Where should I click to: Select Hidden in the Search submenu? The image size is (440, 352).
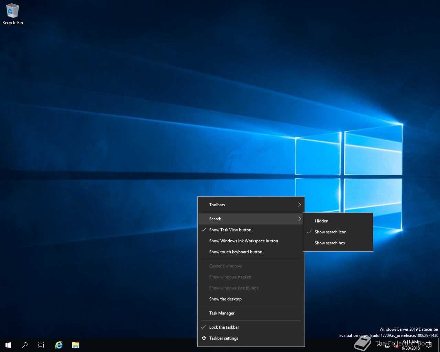[338, 221]
